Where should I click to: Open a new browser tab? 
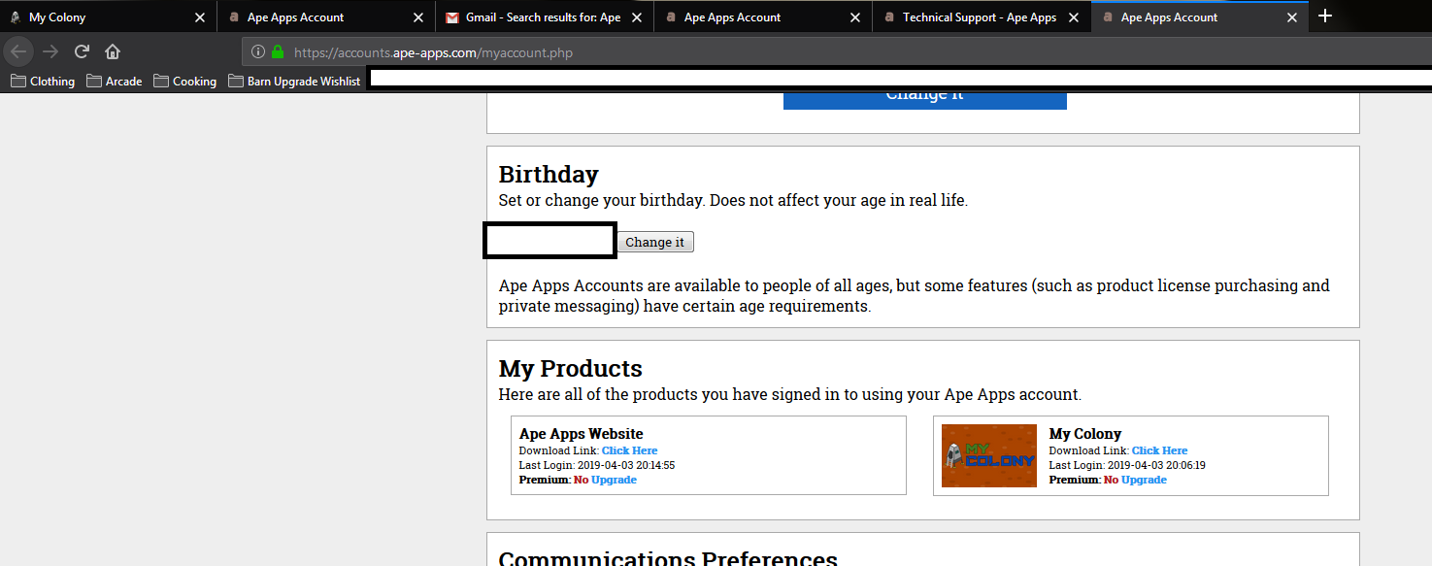coord(1325,16)
